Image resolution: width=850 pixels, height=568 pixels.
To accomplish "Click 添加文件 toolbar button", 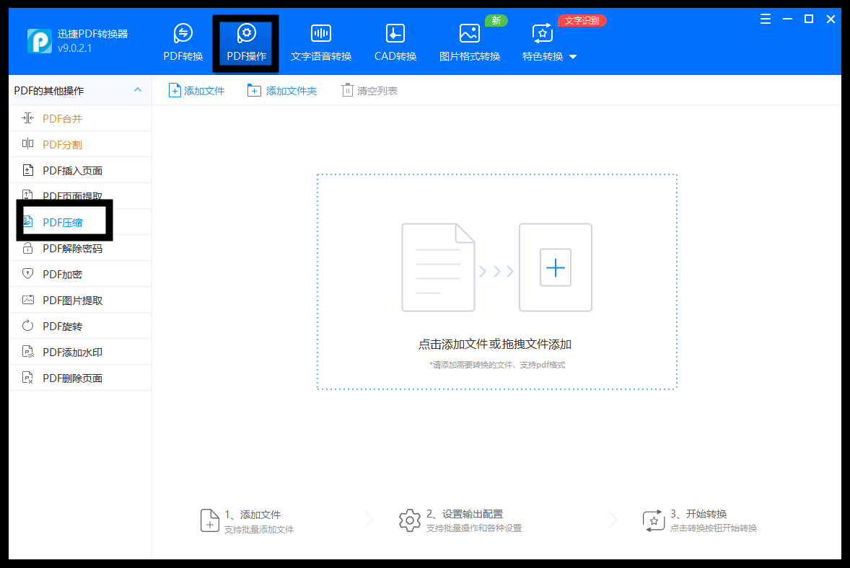I will tap(196, 90).
